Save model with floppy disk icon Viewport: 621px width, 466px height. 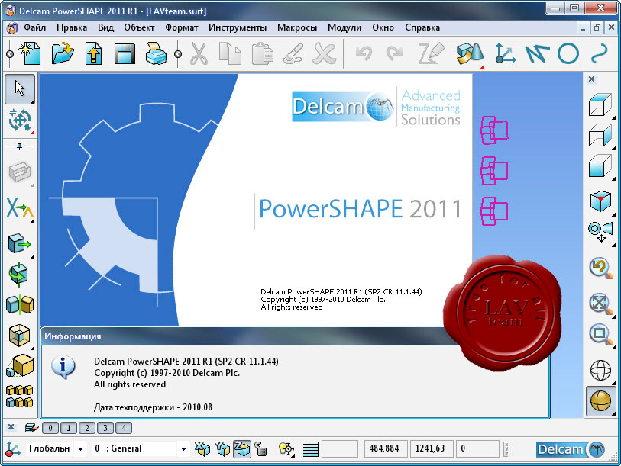click(125, 53)
